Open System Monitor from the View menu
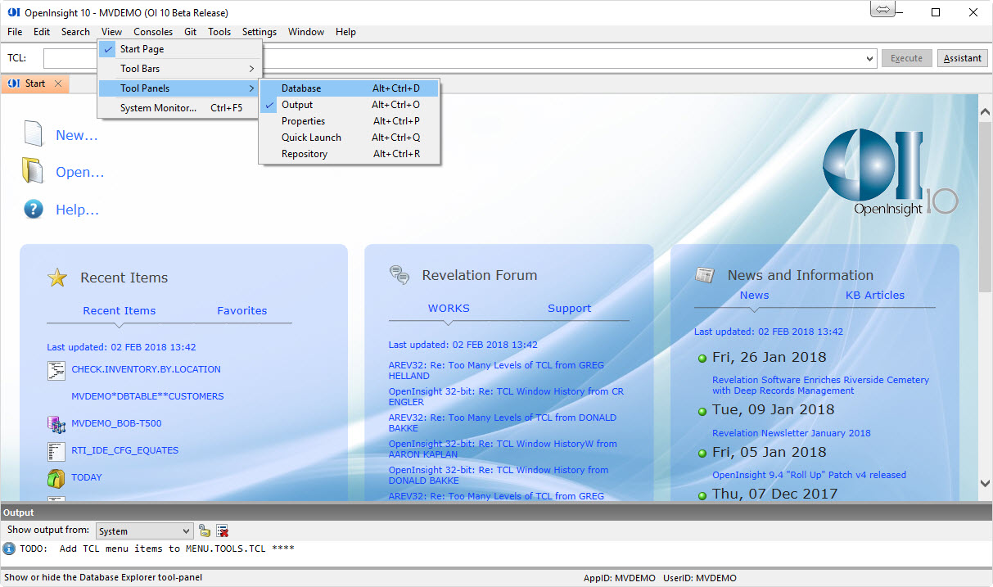This screenshot has width=993, height=587. (180, 108)
